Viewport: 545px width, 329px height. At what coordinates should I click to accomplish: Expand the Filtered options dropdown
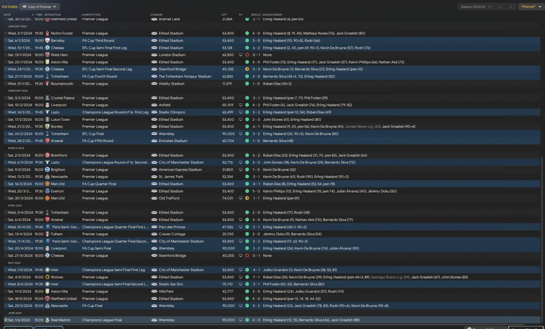pos(531,7)
